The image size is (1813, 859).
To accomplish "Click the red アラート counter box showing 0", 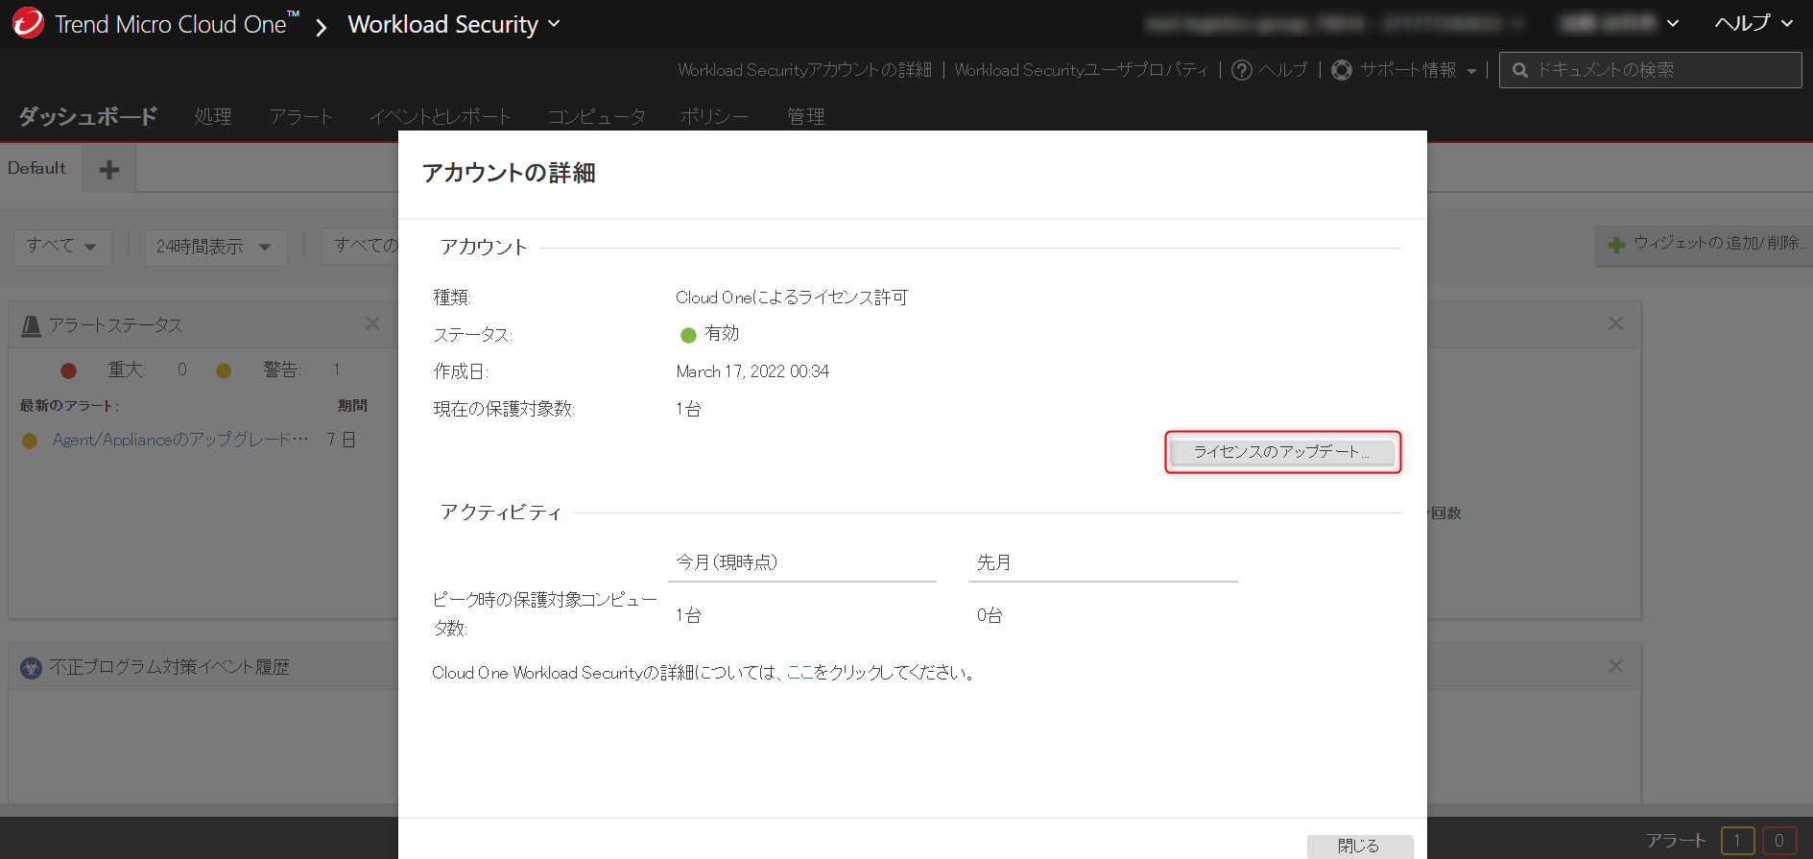I will click(1779, 841).
